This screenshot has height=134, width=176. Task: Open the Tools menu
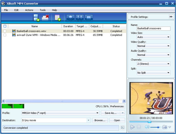43,10
